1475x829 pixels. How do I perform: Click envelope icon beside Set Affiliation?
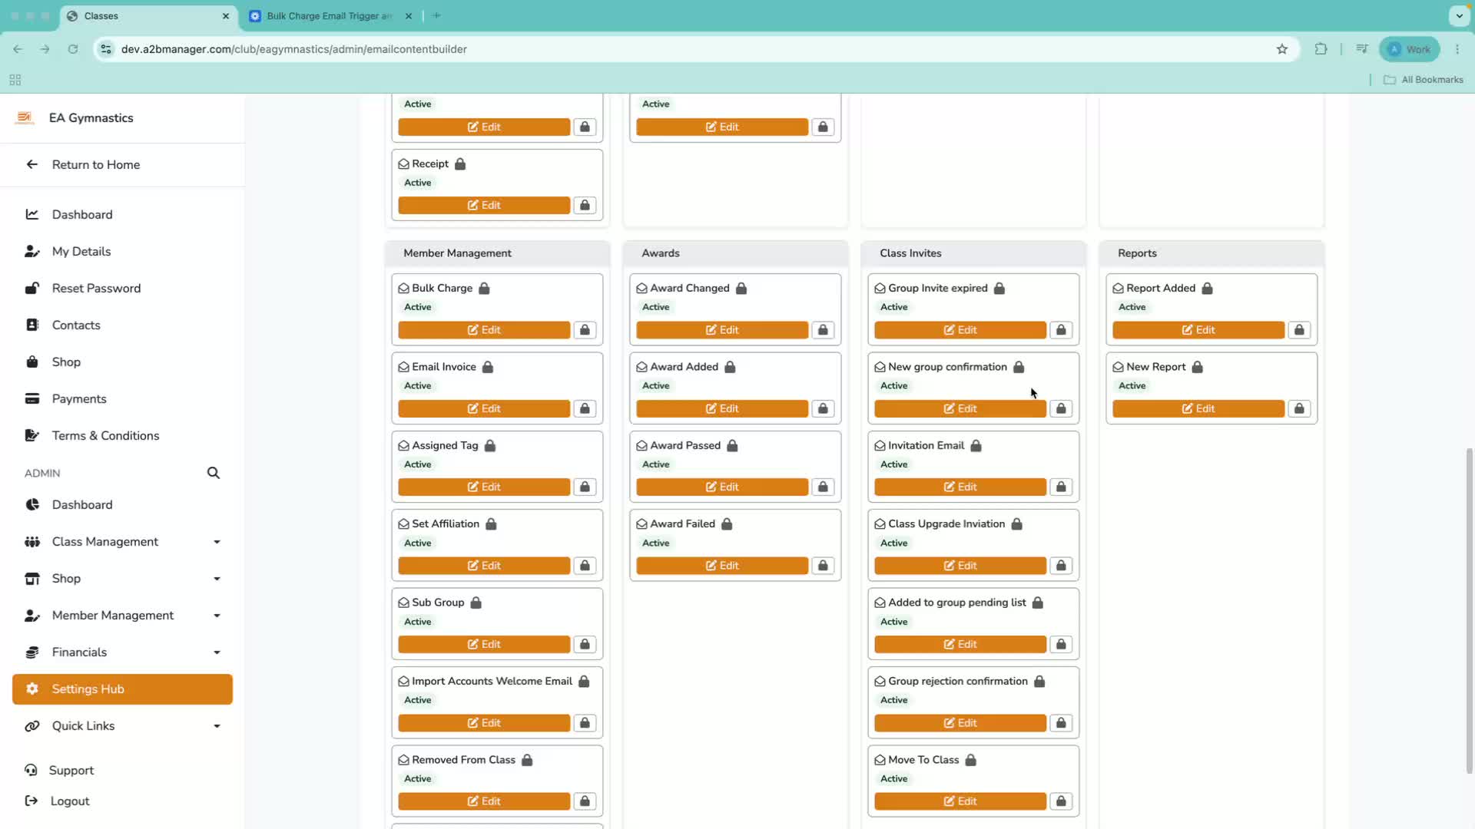coord(403,524)
